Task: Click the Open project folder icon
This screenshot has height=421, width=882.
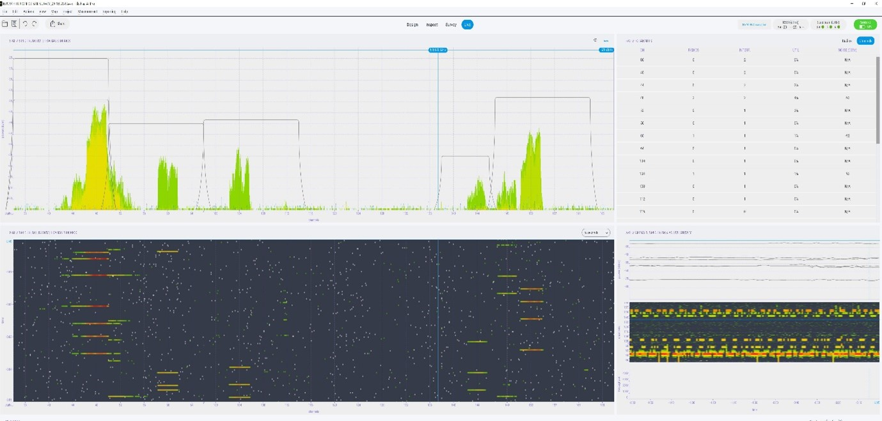Action: click(x=5, y=24)
